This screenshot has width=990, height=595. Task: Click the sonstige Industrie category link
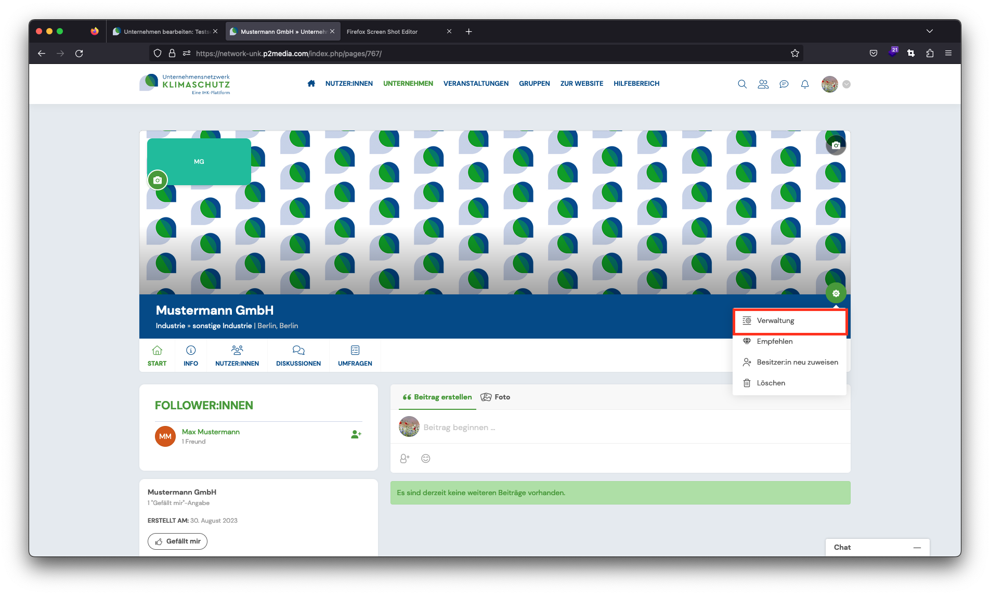point(222,326)
